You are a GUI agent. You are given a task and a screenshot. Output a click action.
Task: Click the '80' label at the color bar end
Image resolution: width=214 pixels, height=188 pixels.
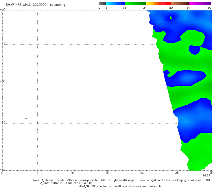(209, 8)
